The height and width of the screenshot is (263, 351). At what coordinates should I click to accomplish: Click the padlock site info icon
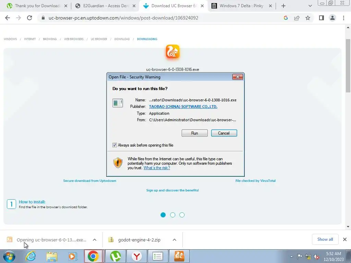tap(43, 18)
